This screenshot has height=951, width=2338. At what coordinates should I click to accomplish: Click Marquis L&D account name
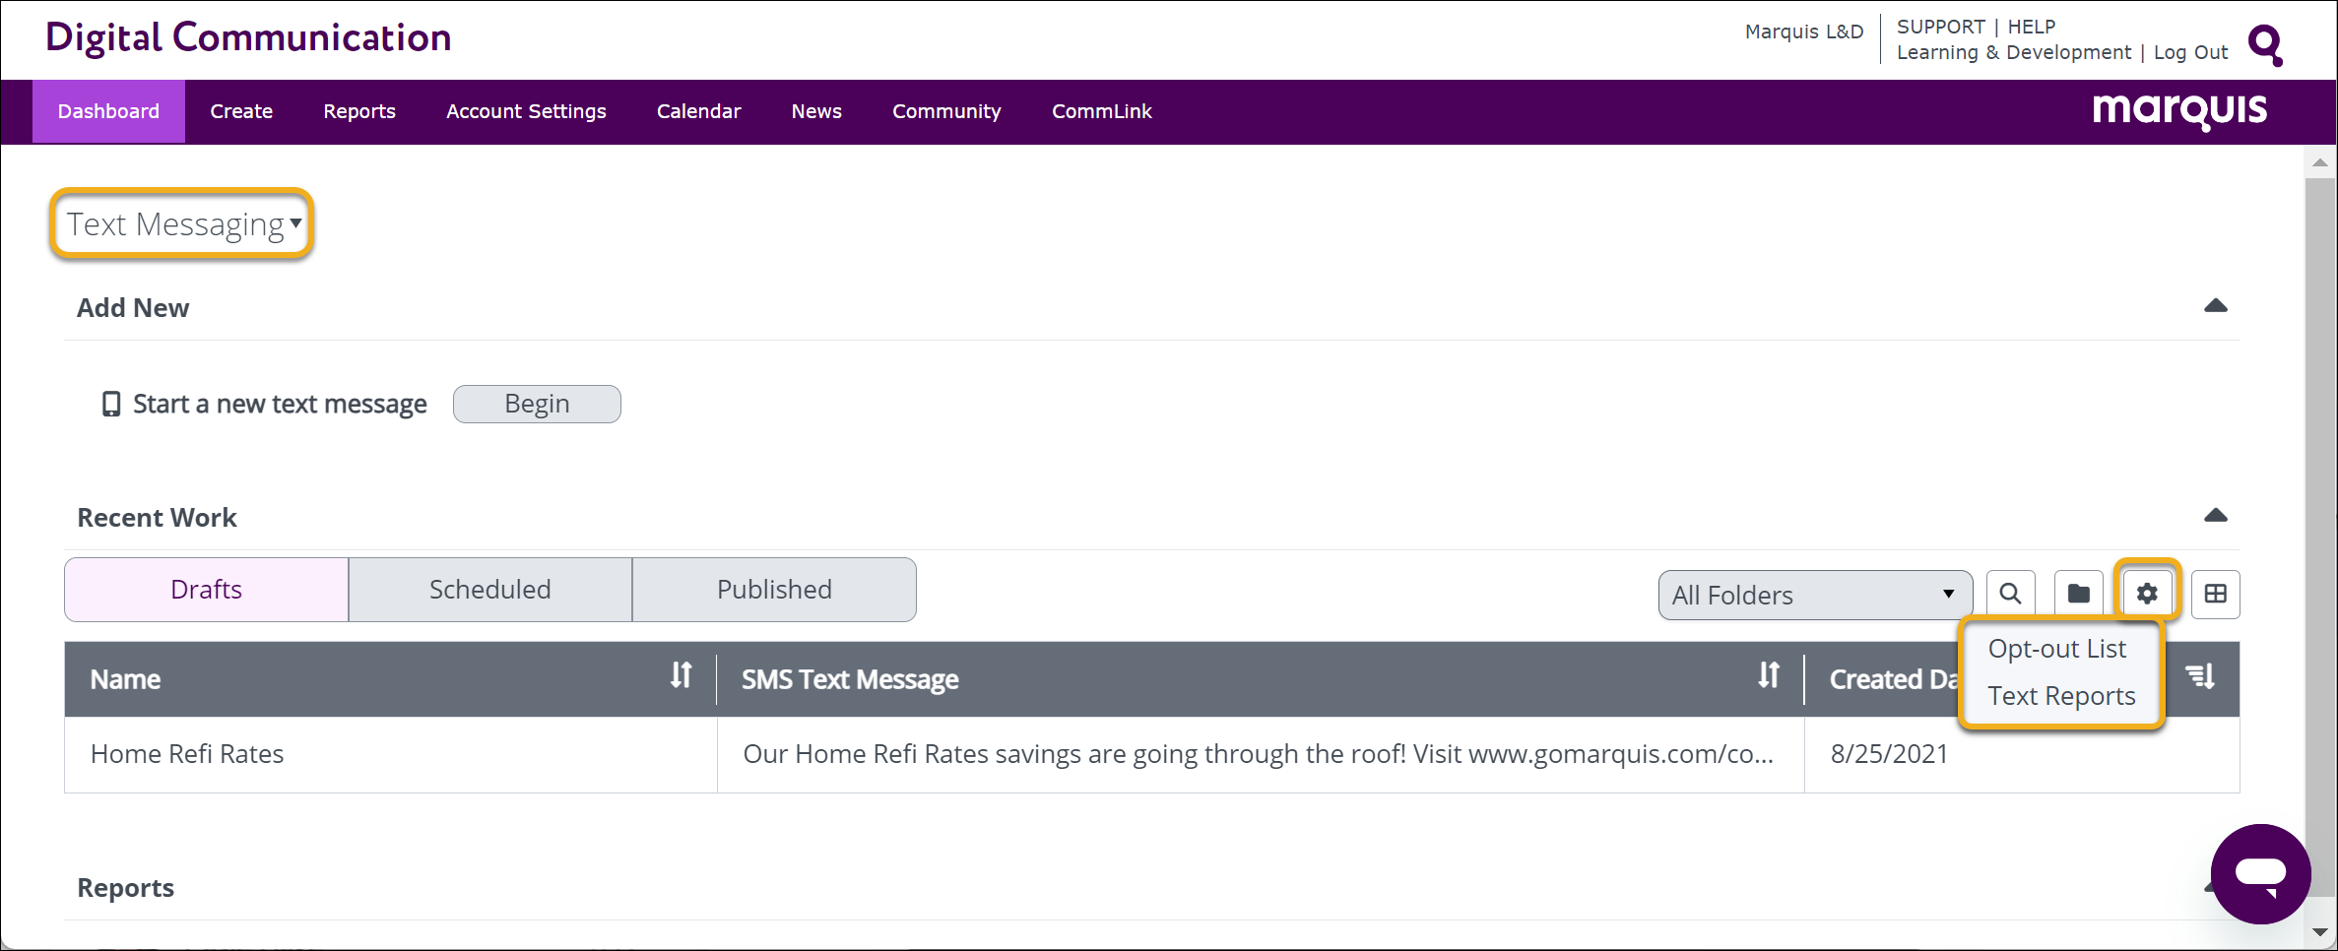(1804, 32)
